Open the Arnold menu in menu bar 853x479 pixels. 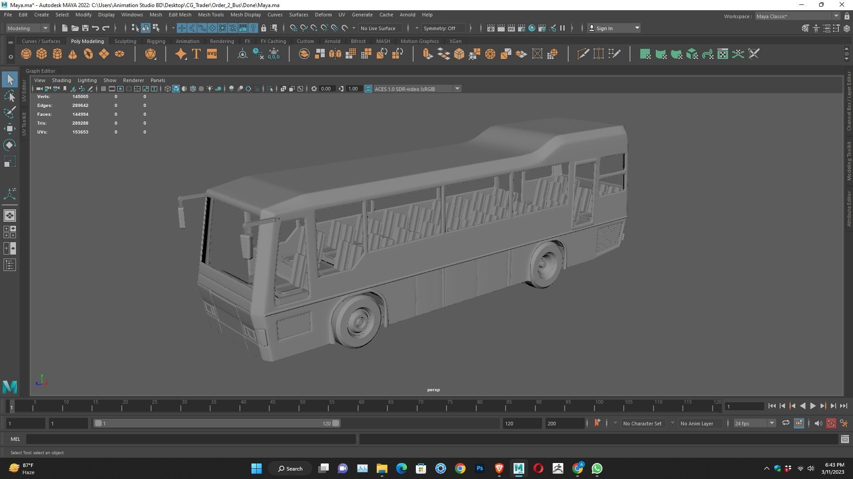pyautogui.click(x=407, y=15)
